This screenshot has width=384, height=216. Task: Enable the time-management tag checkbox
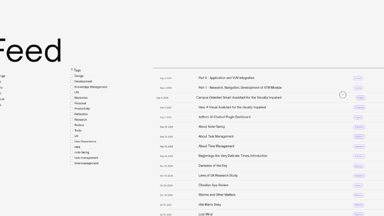click(72, 163)
